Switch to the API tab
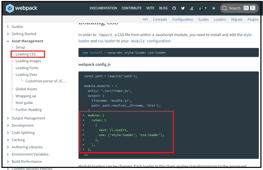The width and height of the screenshot is (263, 170). pos(145,20)
